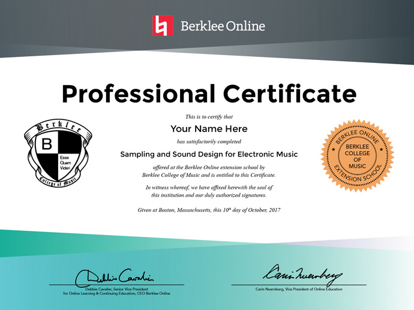Viewport: 414px width, 310px height.
Task: Click 'has satisfactorily completed' line
Action: [209, 142]
